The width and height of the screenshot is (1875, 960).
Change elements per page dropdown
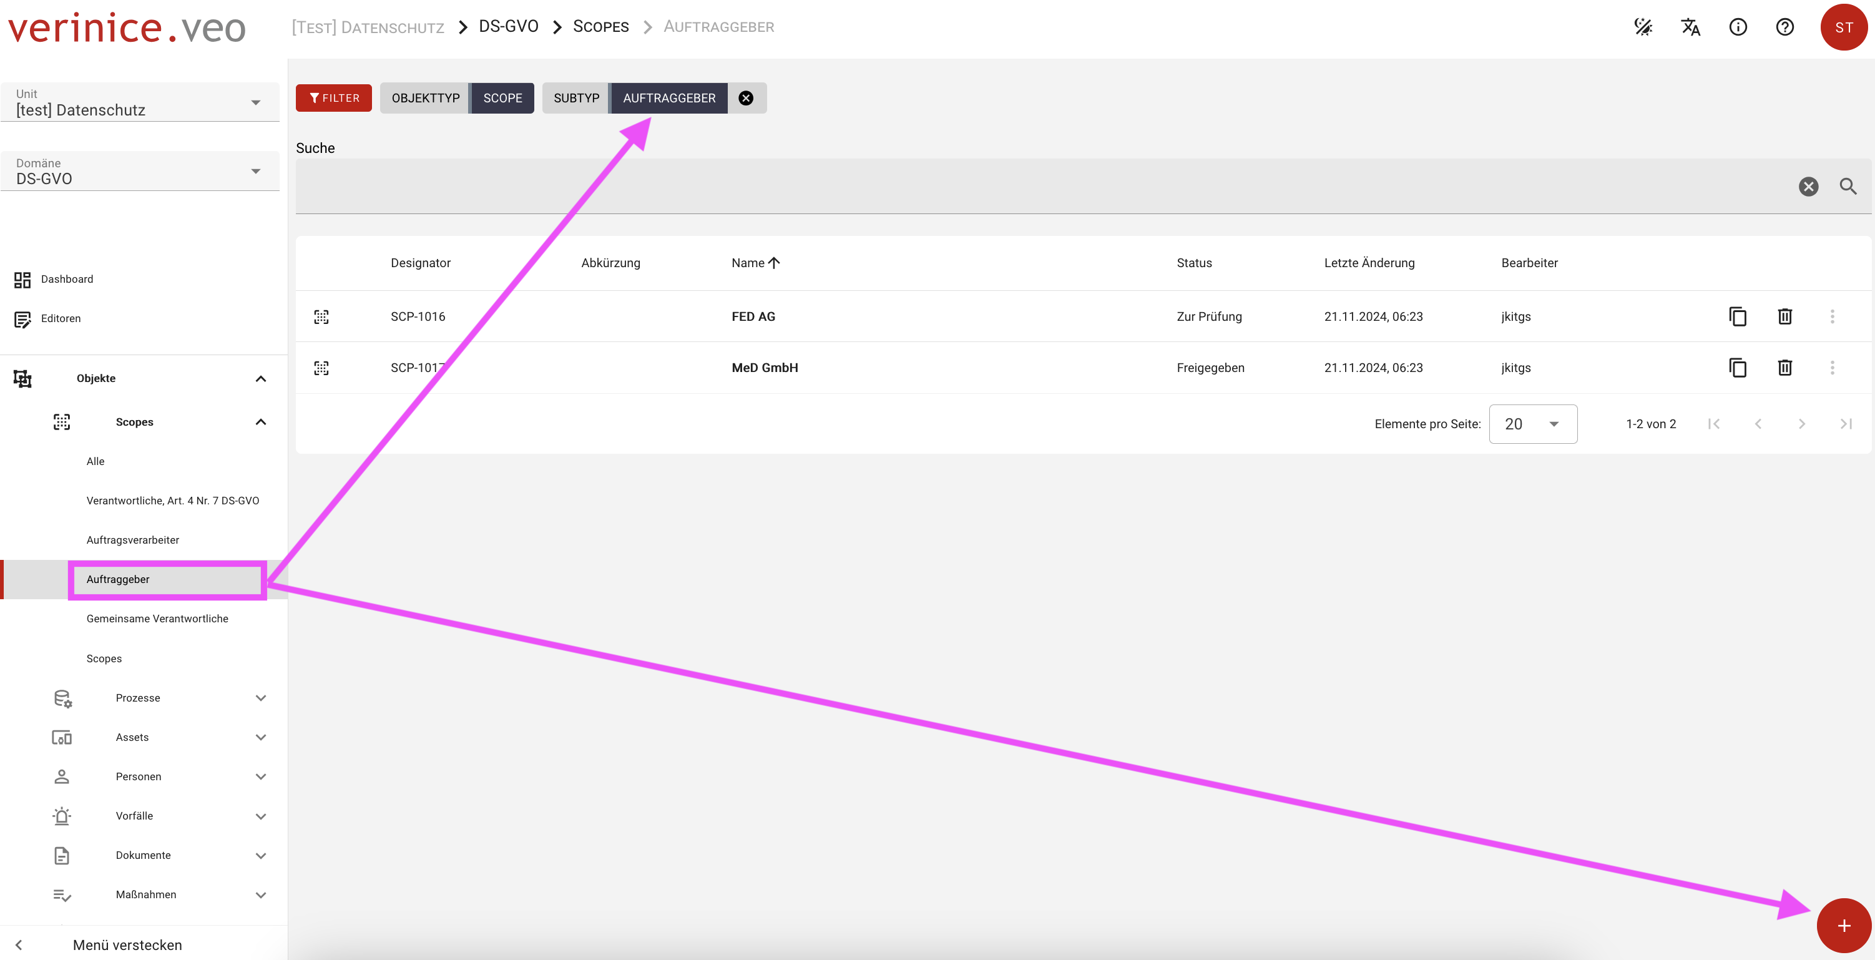[x=1532, y=424]
